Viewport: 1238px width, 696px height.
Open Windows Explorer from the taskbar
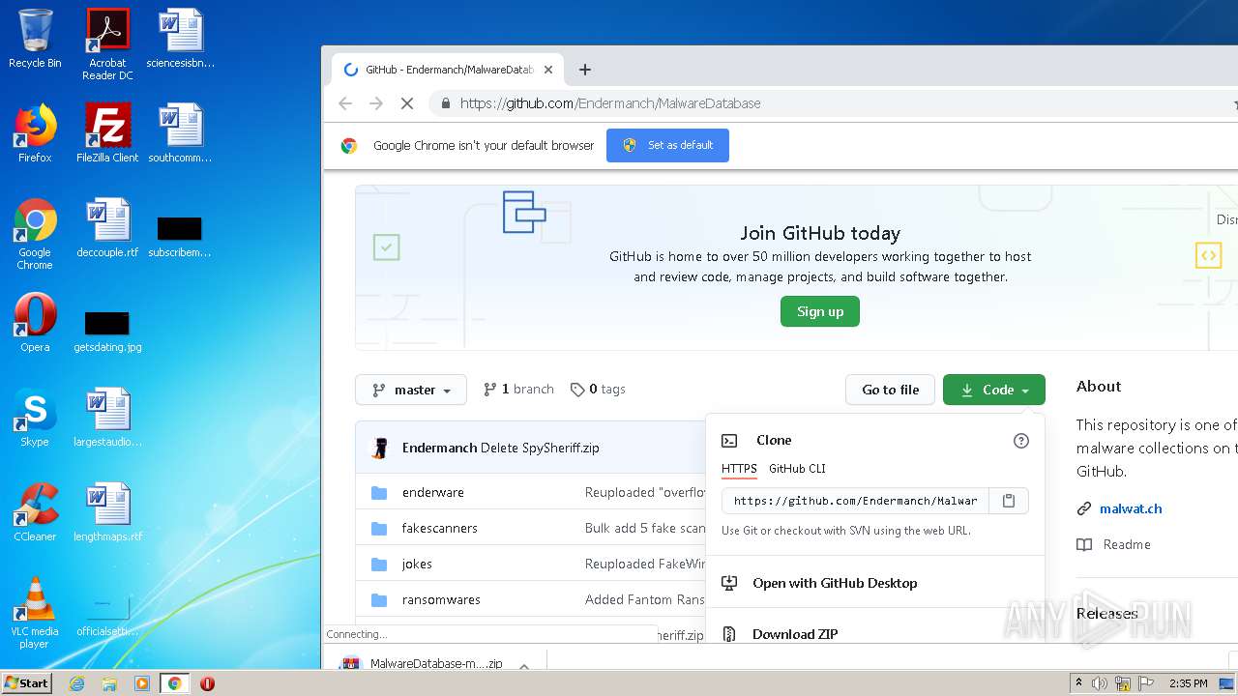pyautogui.click(x=109, y=683)
